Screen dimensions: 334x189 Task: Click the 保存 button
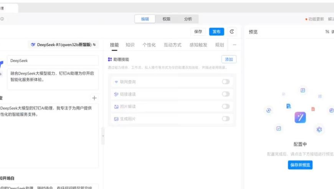click(x=198, y=31)
